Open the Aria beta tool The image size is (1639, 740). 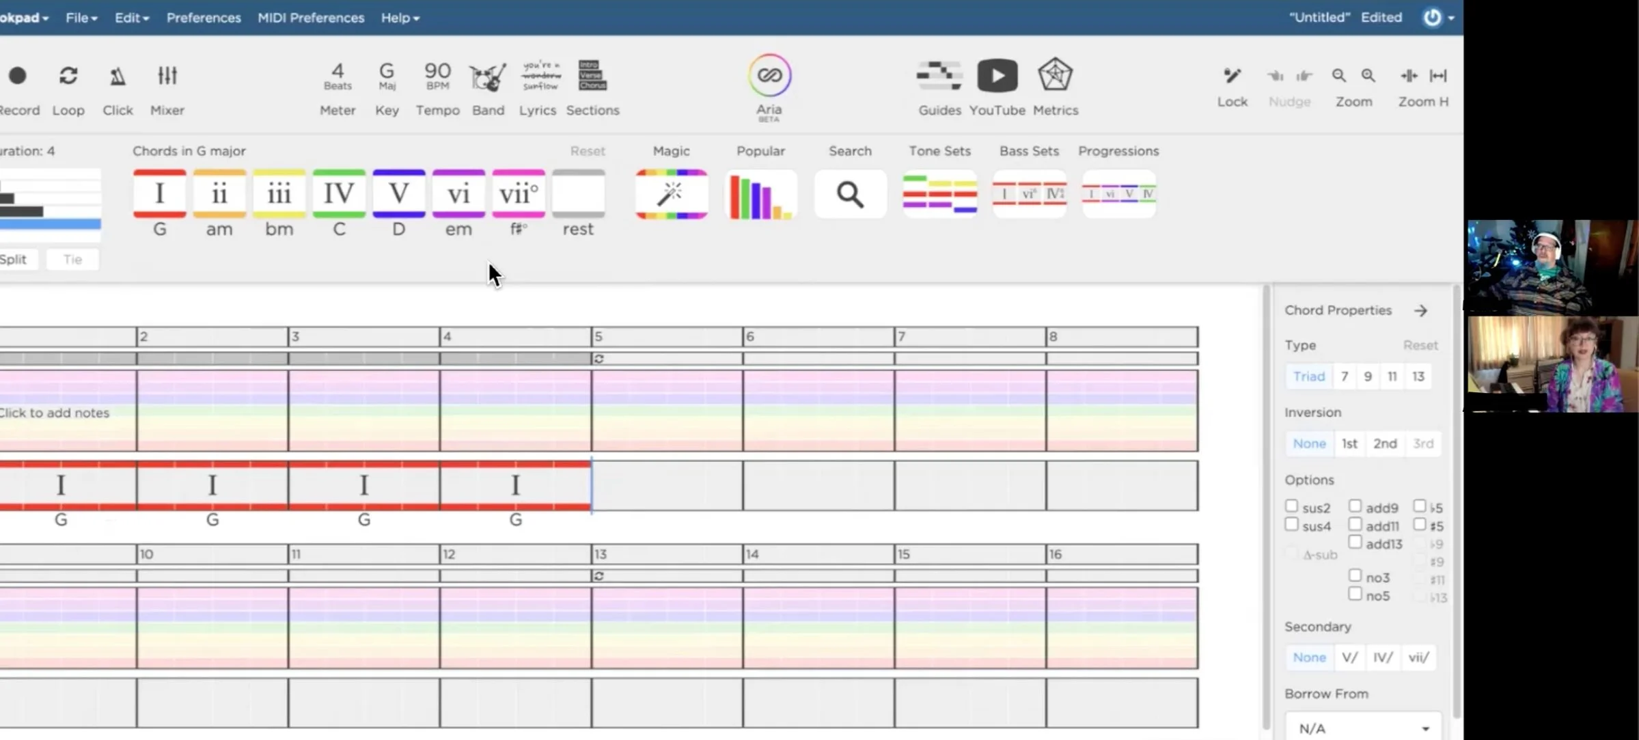769,76
